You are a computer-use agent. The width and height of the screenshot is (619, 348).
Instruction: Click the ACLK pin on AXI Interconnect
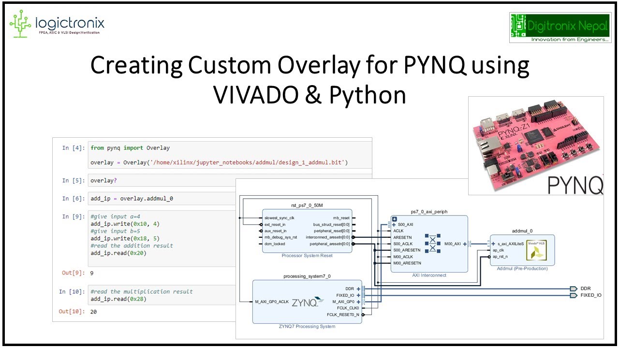(398, 231)
